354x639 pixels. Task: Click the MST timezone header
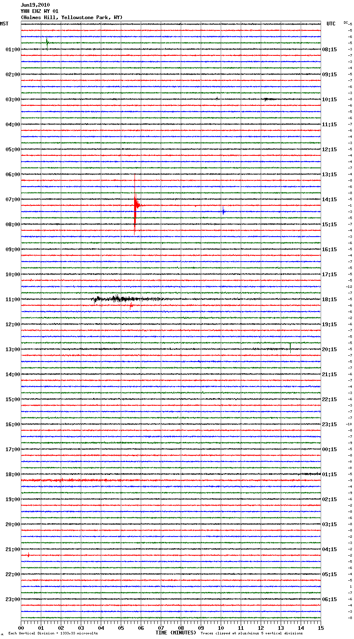click(x=4, y=24)
